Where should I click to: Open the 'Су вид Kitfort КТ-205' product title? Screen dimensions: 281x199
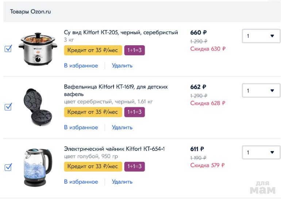tap(121, 32)
